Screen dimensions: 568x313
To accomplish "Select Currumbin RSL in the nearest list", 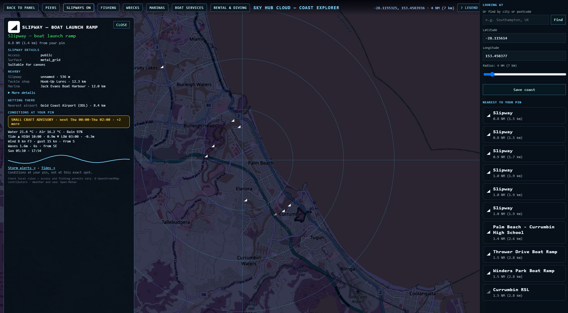I will tap(524, 292).
